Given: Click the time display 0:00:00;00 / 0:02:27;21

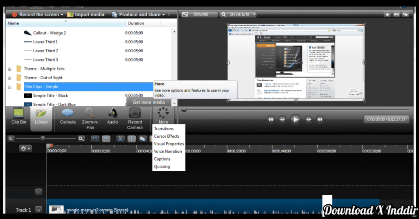Looking at the screenshot, I should tap(386, 119).
